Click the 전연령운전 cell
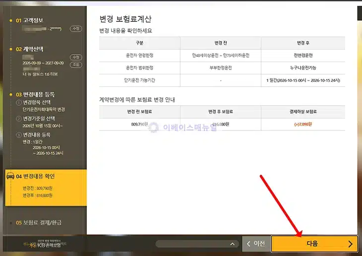Screen dimensions: 362x256 [303, 56]
